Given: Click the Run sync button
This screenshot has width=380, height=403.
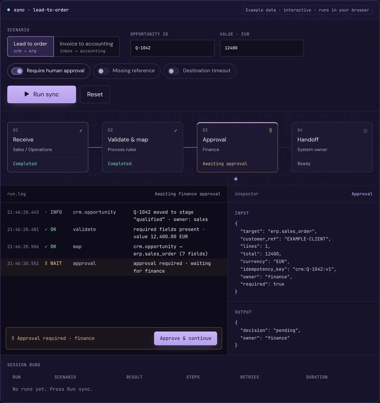Looking at the screenshot, I should pos(42,94).
